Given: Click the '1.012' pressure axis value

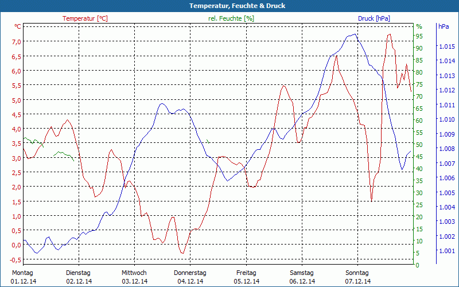Looking at the screenshot, I should pos(448,90).
